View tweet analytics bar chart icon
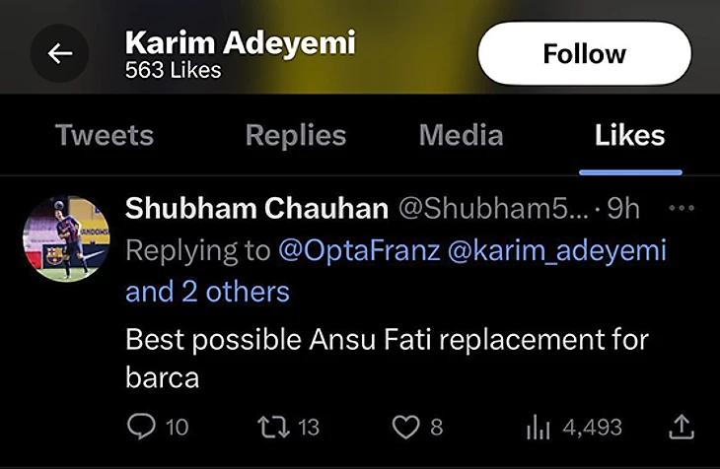720x469 pixels. (x=538, y=427)
